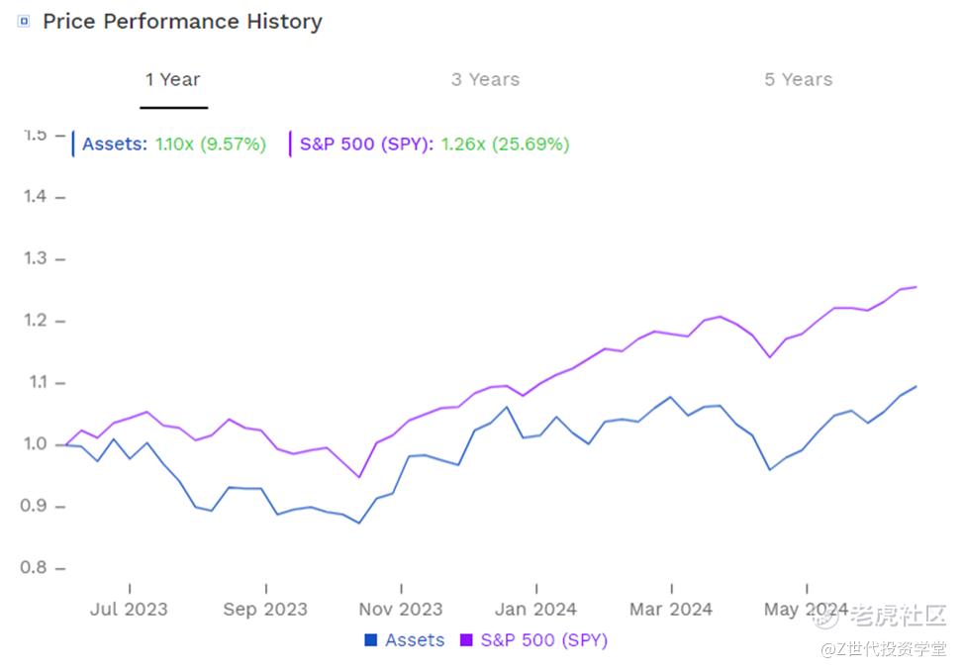
Task: Toggle the S&P 500 (SPY) bottom legend label
Action: click(543, 640)
